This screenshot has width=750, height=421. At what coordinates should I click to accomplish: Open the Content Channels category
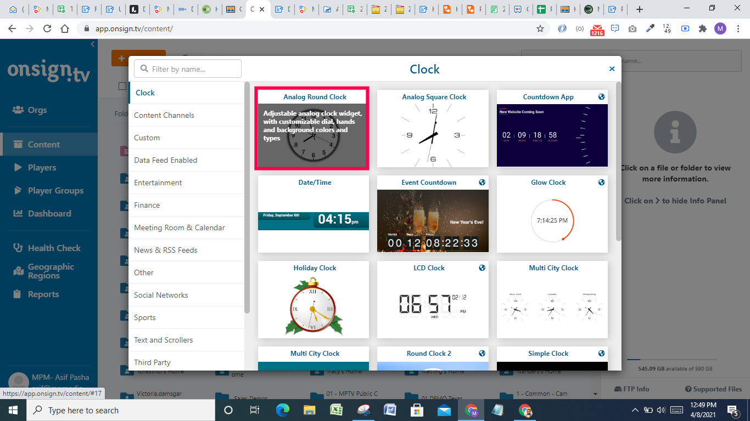[x=187, y=115]
